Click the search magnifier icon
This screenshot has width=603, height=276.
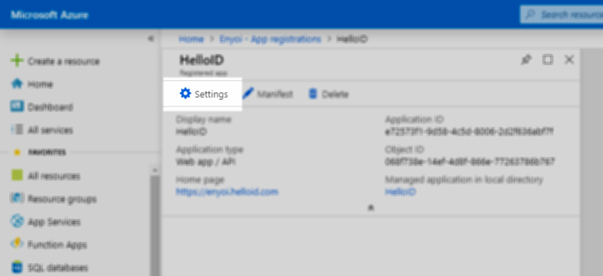click(530, 14)
